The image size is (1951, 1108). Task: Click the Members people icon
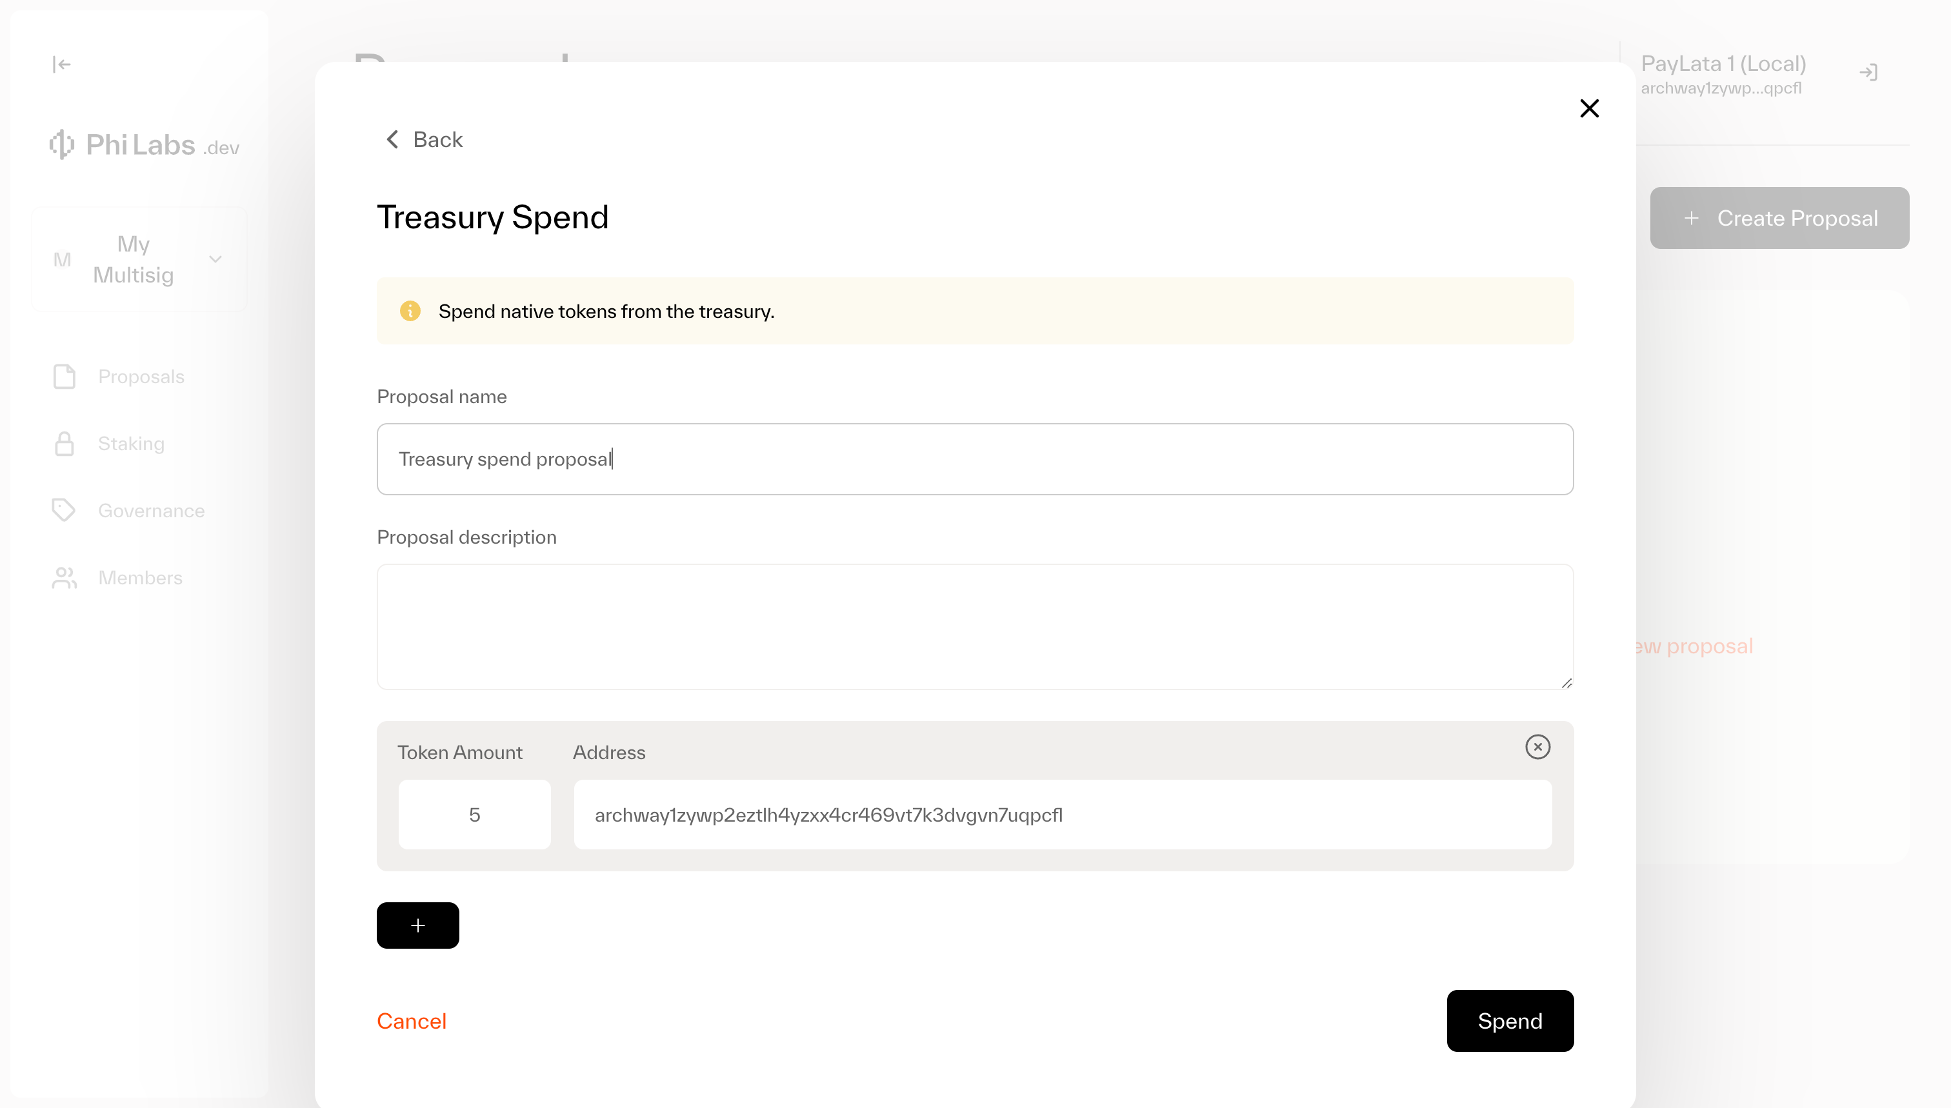click(x=64, y=578)
